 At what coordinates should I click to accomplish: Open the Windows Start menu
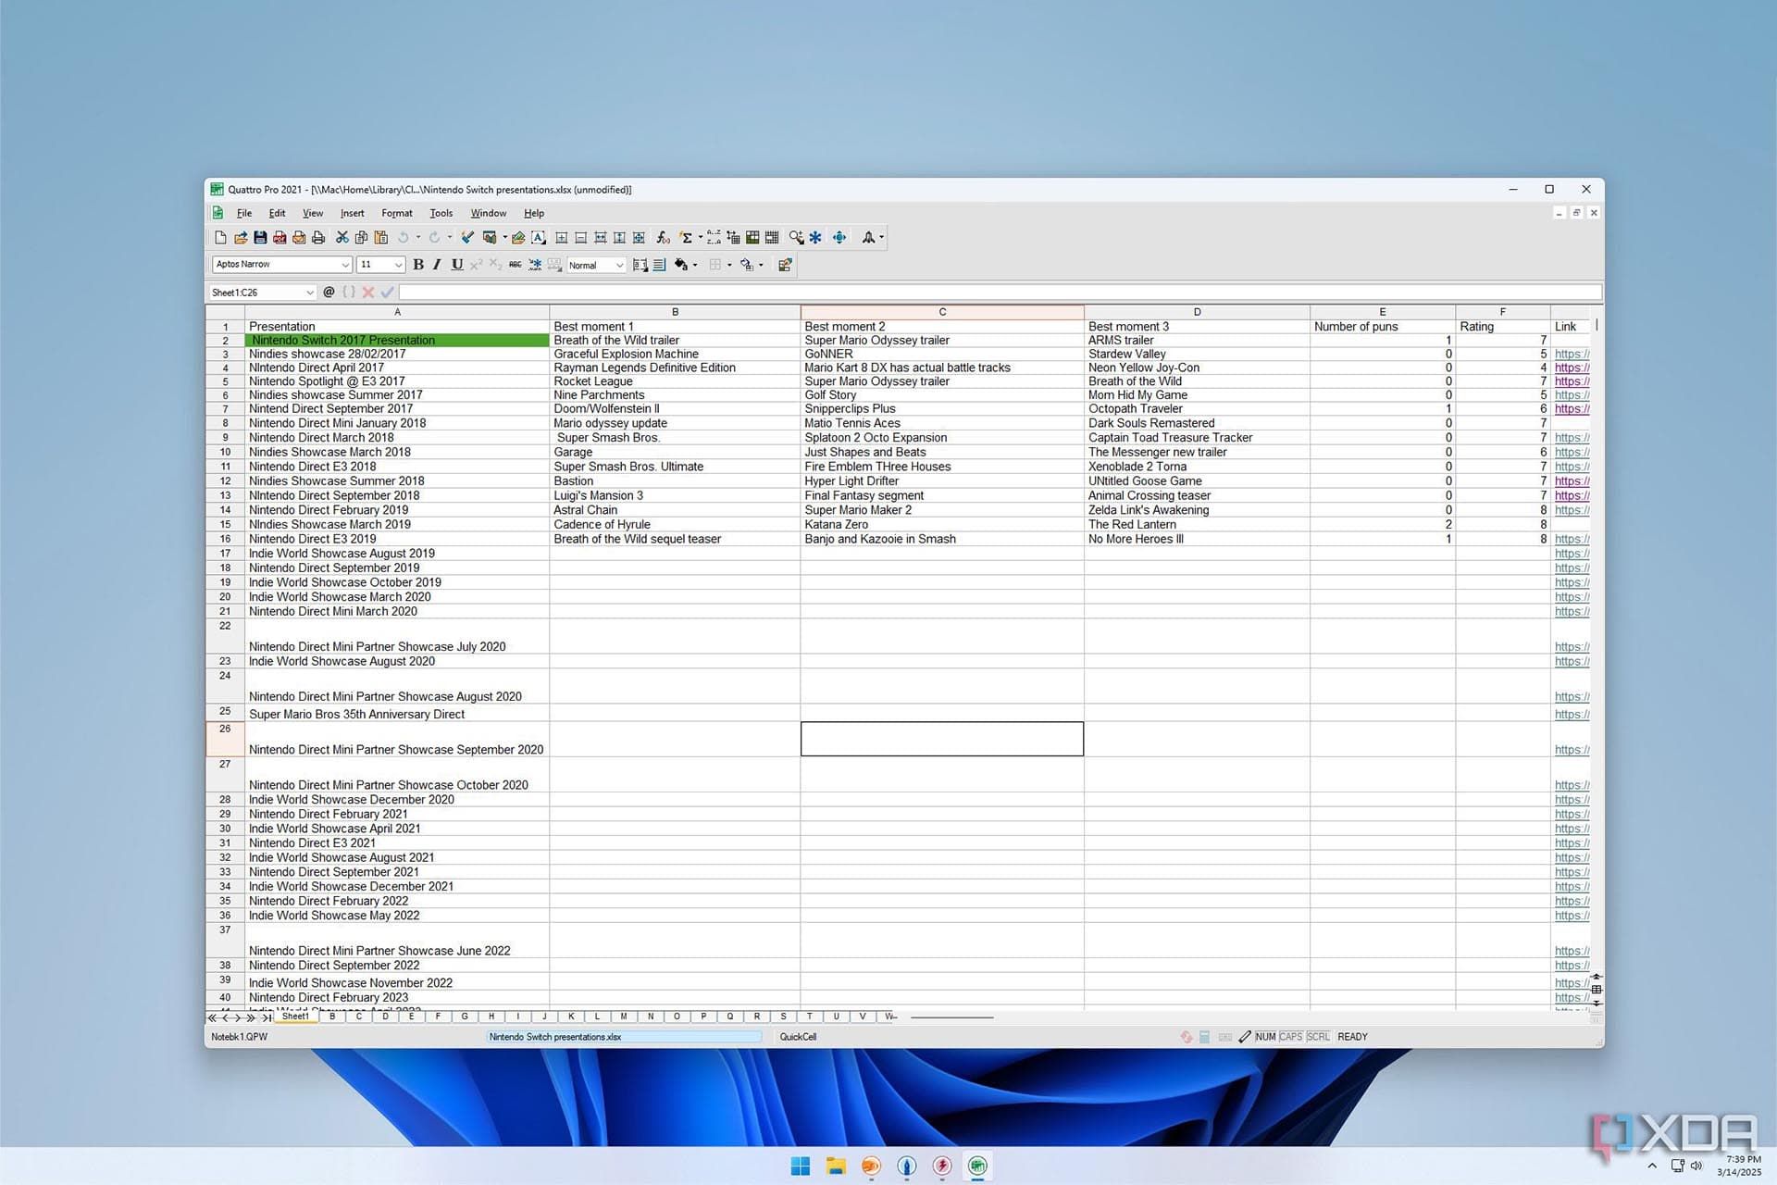[x=801, y=1166]
